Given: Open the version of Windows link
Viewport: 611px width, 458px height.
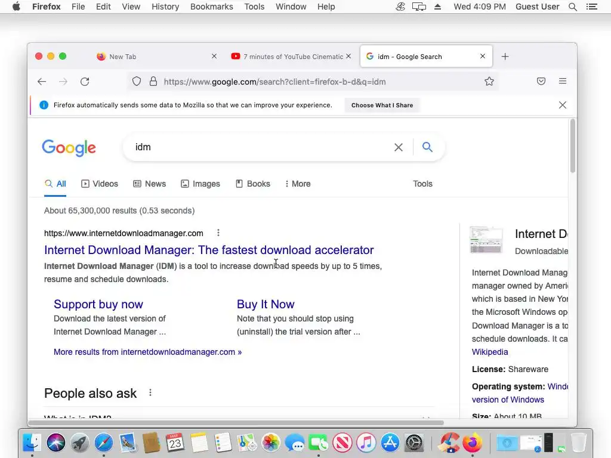Looking at the screenshot, I should point(508,400).
